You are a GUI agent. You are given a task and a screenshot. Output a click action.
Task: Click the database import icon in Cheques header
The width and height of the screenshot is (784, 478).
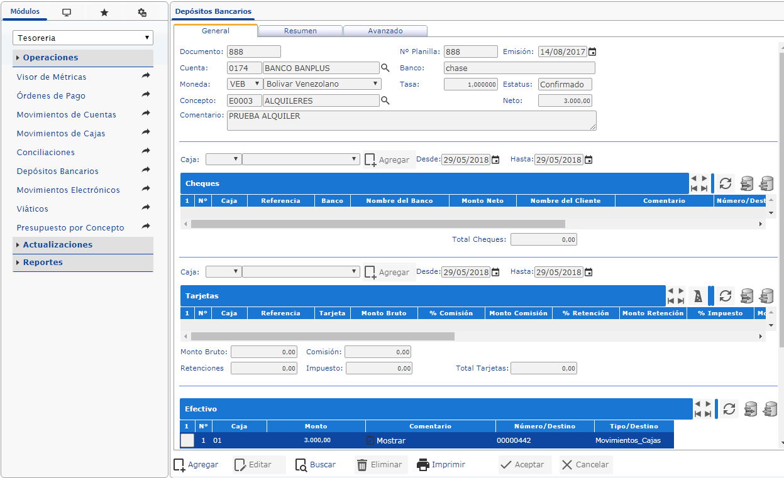pyautogui.click(x=766, y=183)
